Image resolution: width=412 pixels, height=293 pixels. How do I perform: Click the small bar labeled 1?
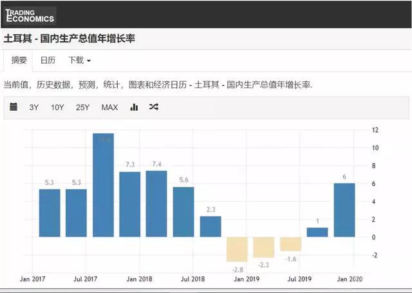point(317,232)
